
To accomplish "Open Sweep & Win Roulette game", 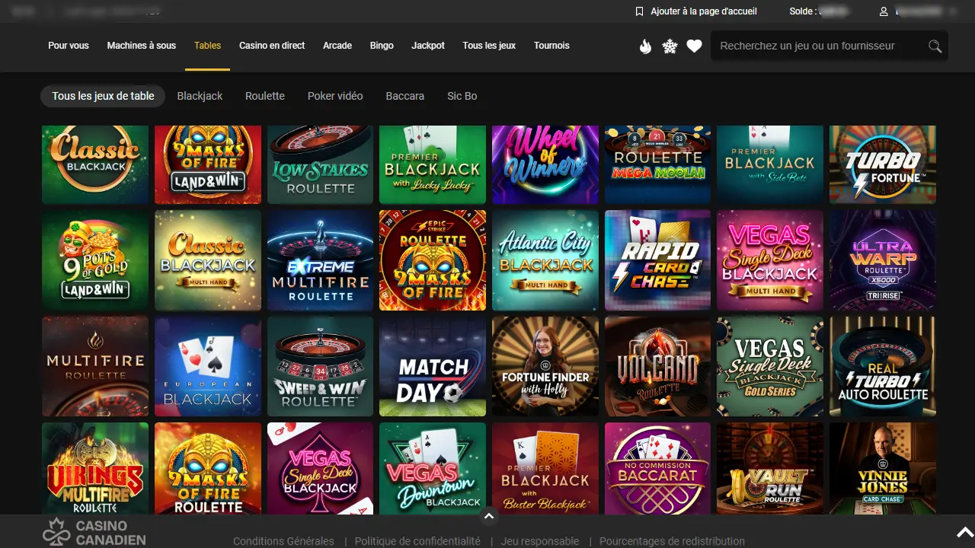I will 321,367.
